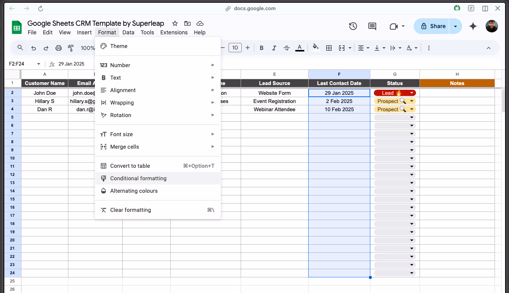Open the Name box range dropdown
The height and width of the screenshot is (293, 509).
tap(39, 64)
